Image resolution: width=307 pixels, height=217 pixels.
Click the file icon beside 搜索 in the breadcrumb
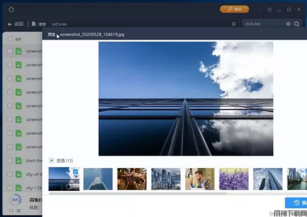pyautogui.click(x=34, y=24)
